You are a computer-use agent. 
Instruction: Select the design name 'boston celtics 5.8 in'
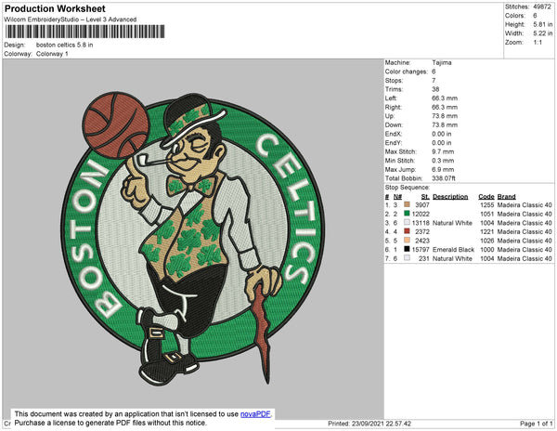pyautogui.click(x=65, y=45)
